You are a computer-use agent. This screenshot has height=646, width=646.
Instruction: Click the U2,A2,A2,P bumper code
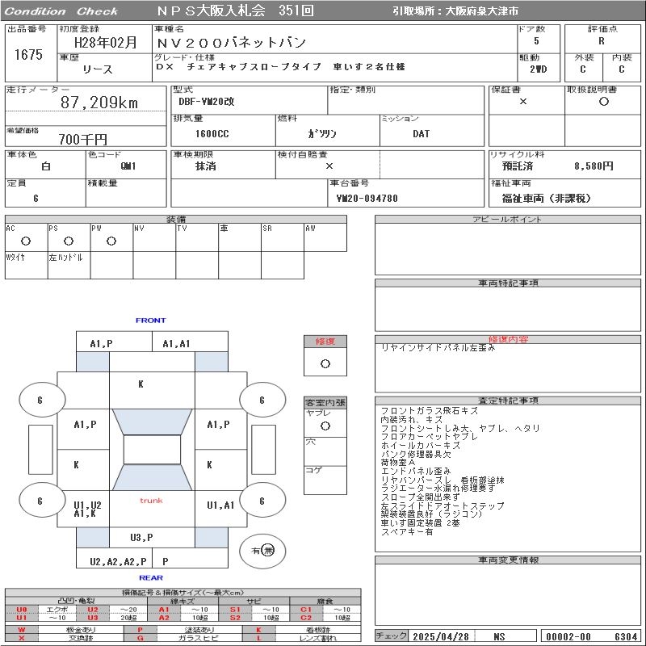118,561
